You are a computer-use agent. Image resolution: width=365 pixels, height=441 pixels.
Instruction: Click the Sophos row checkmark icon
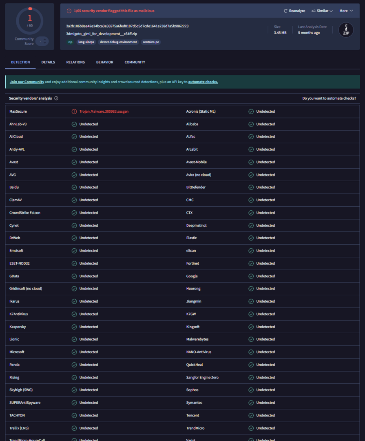[251, 390]
